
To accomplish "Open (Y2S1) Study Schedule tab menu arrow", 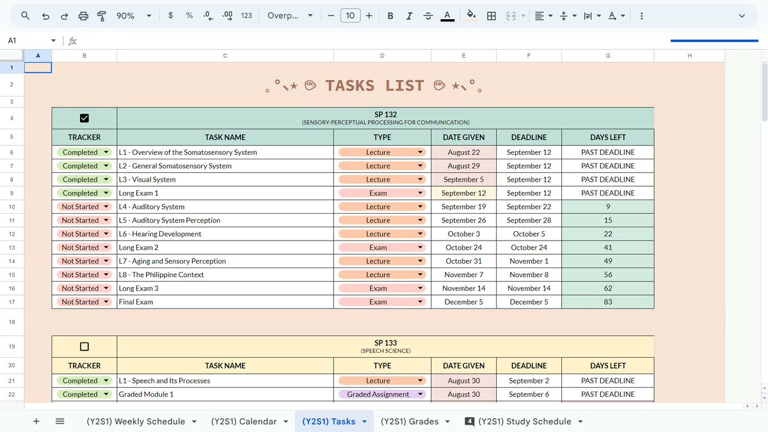I will coord(580,422).
